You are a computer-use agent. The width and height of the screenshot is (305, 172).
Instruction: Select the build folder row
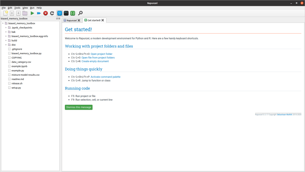14,41
